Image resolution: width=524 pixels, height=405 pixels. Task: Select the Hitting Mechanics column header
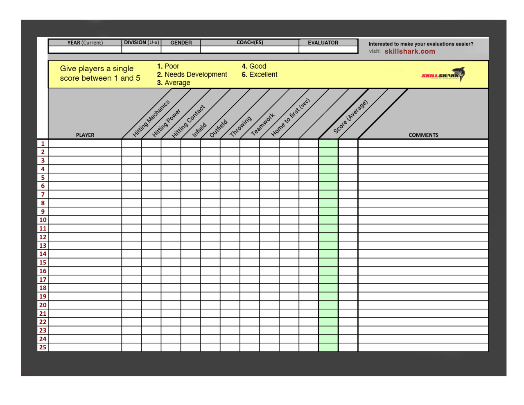(151, 118)
